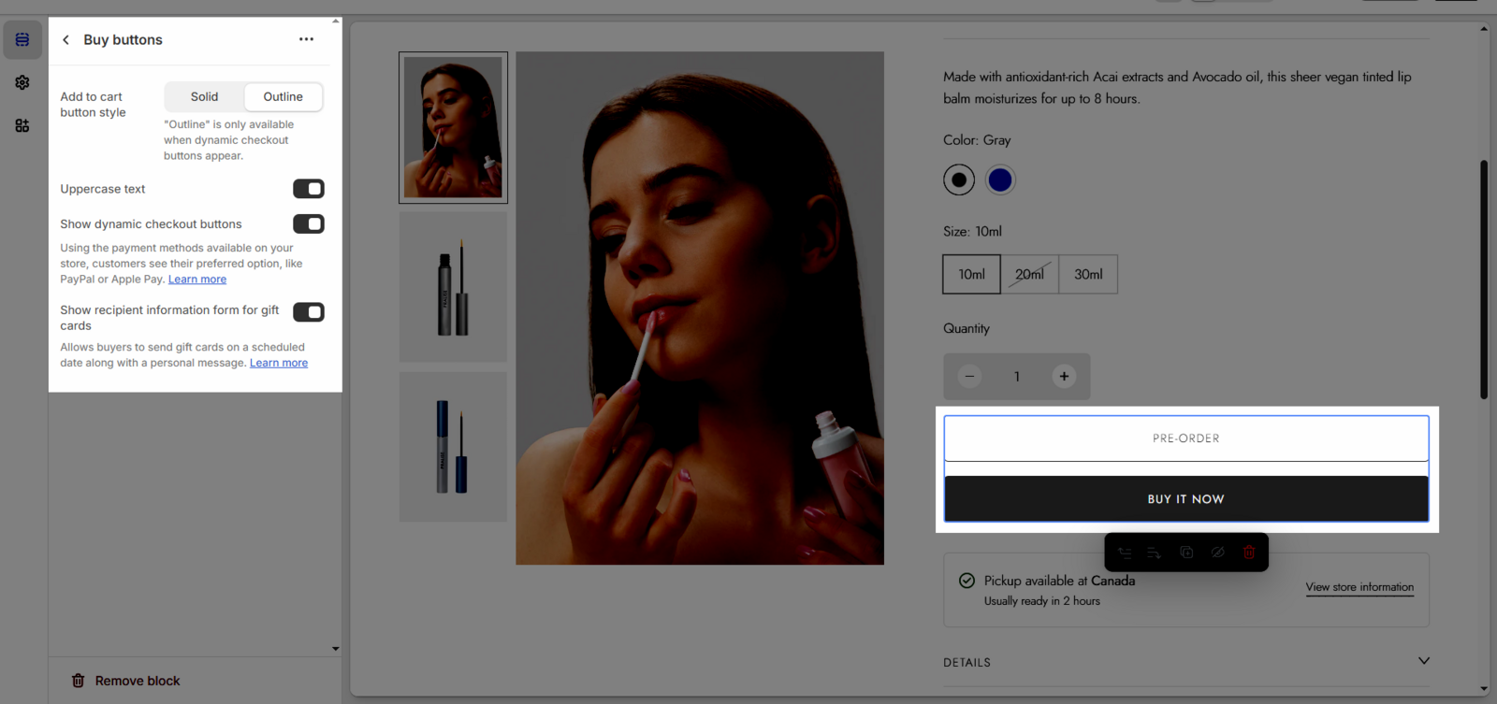Choose the blue color swatch
Viewport: 1497px width, 704px height.
point(1000,180)
